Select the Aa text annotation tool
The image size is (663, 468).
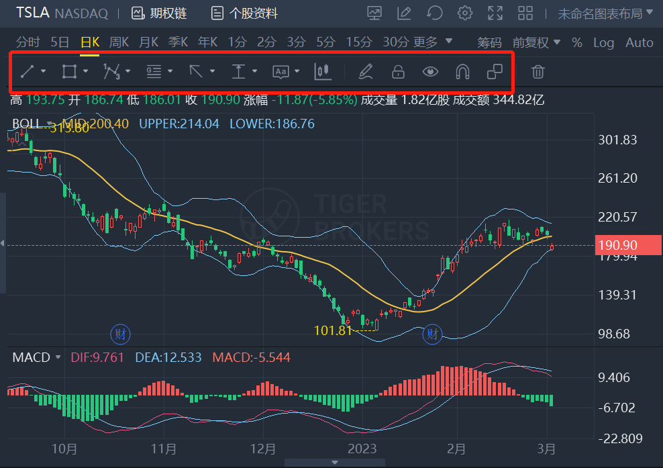[x=280, y=72]
